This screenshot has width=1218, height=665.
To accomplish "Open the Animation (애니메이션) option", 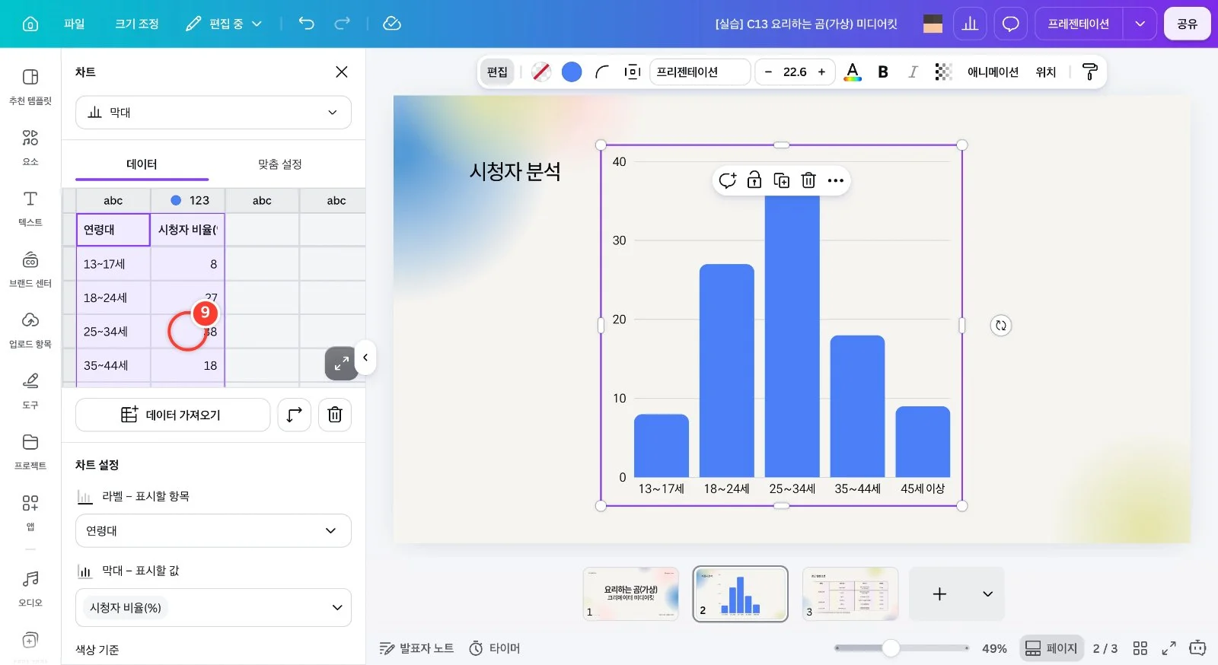I will (993, 72).
